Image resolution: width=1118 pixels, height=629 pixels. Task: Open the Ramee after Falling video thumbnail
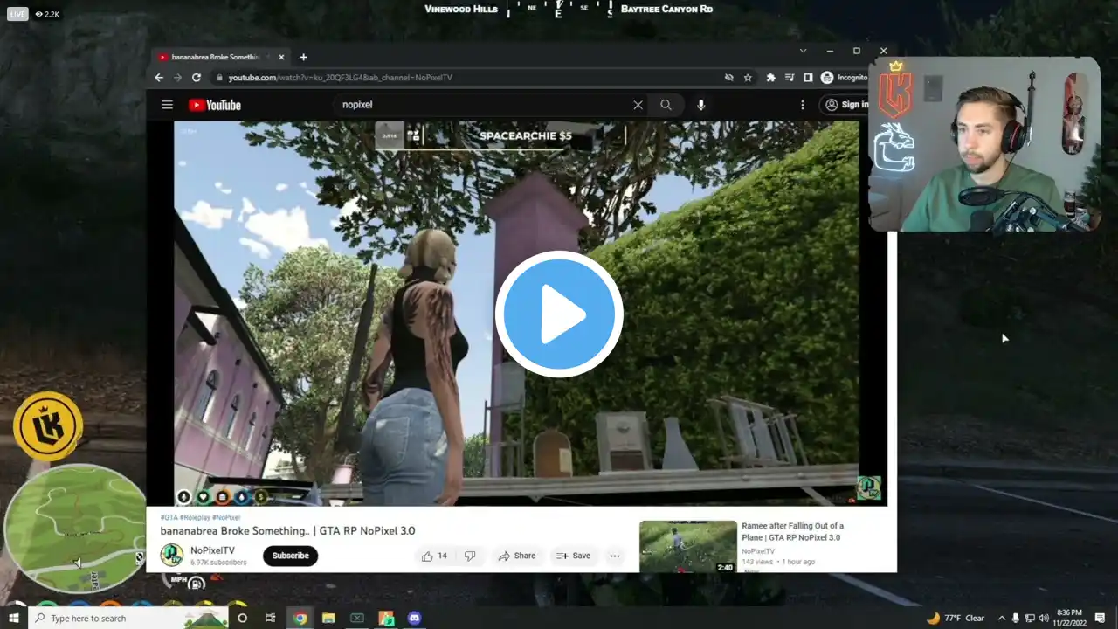(x=688, y=547)
